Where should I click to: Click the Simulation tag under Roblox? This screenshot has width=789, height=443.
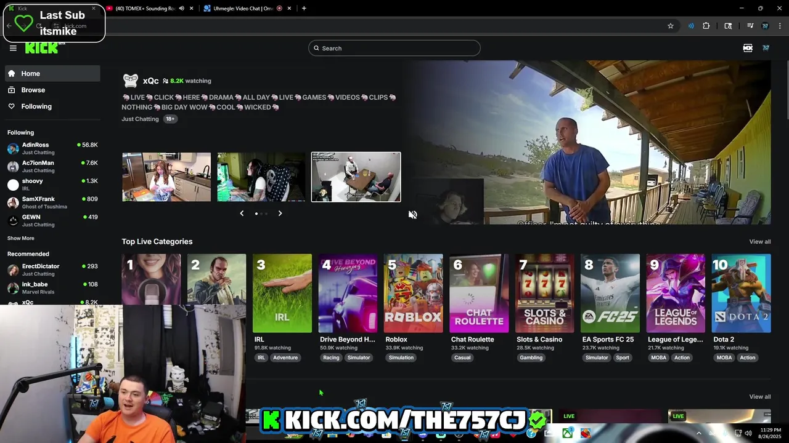point(401,357)
